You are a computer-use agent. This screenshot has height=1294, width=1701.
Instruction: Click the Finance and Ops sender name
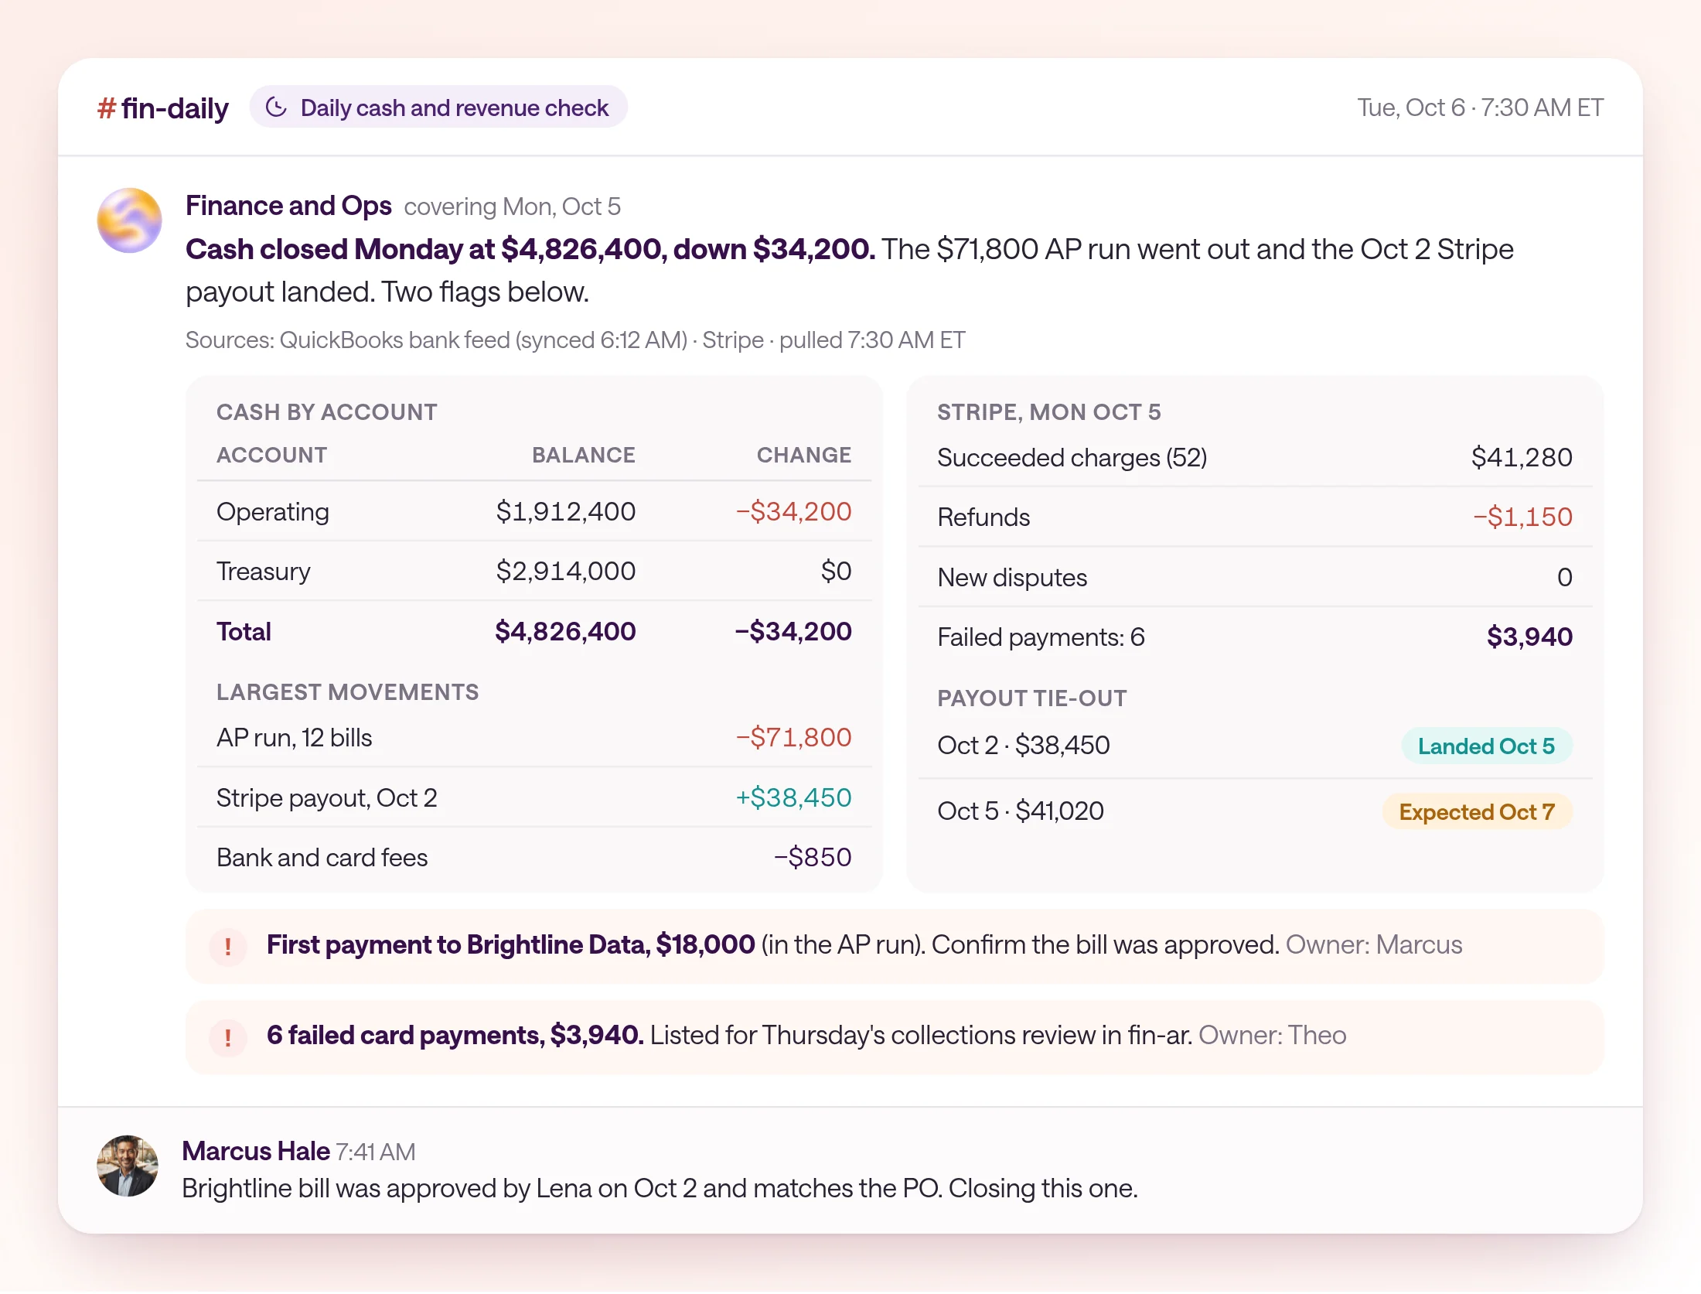(x=288, y=206)
